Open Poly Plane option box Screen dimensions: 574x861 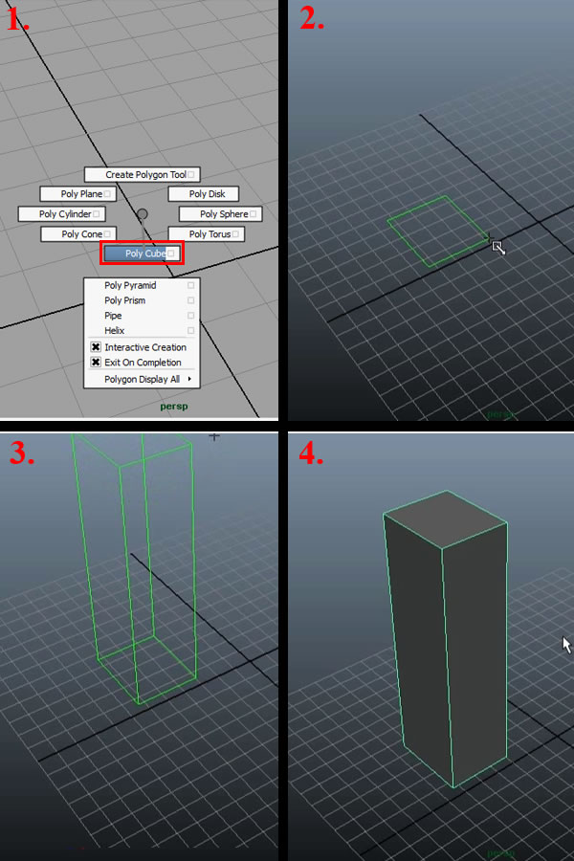[x=107, y=194]
